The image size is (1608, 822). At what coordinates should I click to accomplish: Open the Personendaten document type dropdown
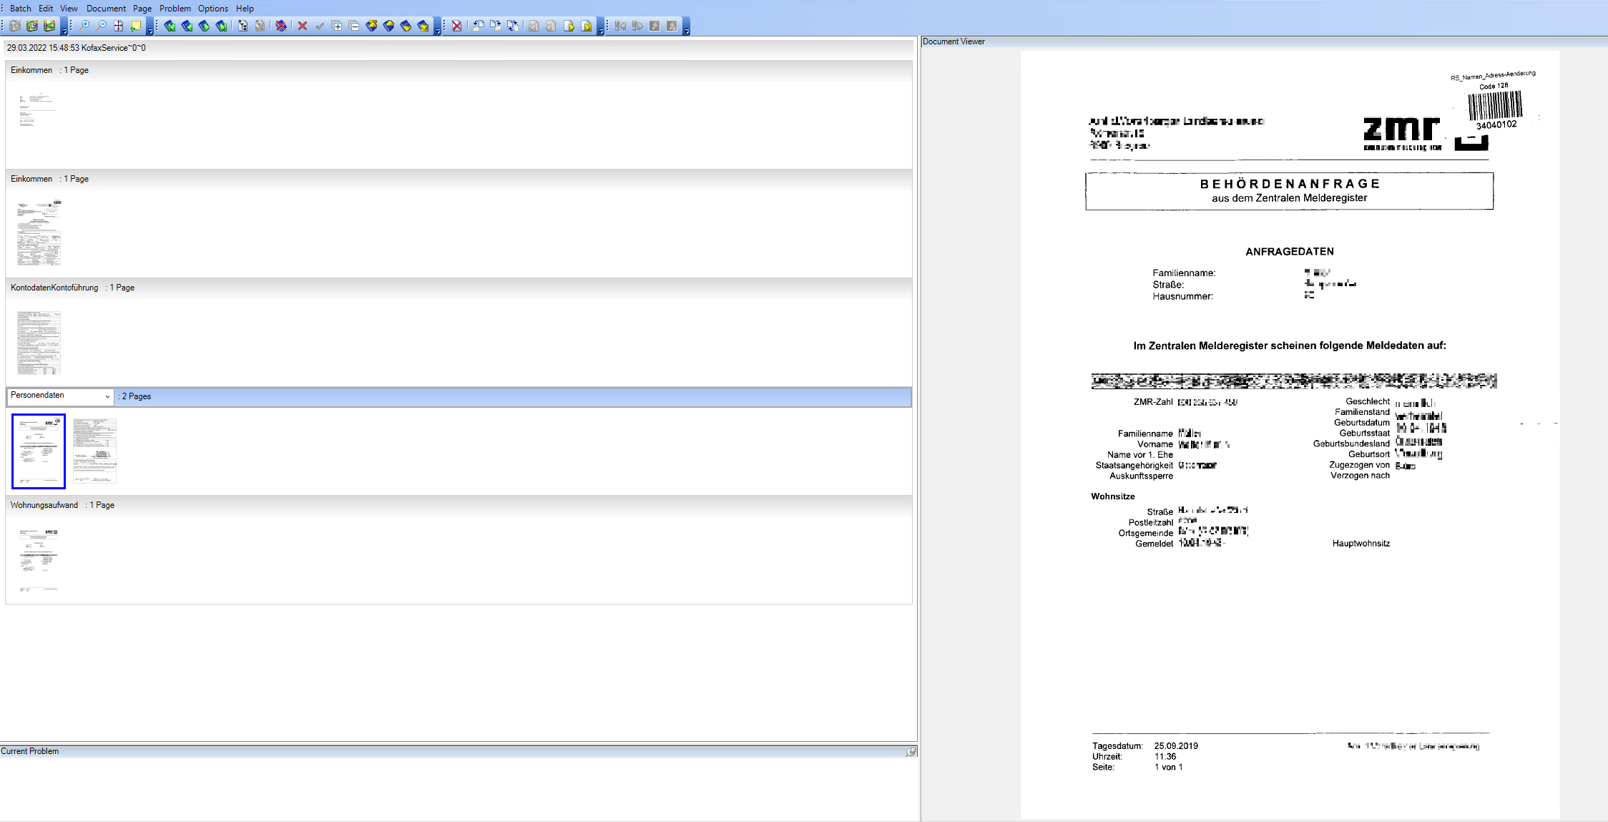107,396
